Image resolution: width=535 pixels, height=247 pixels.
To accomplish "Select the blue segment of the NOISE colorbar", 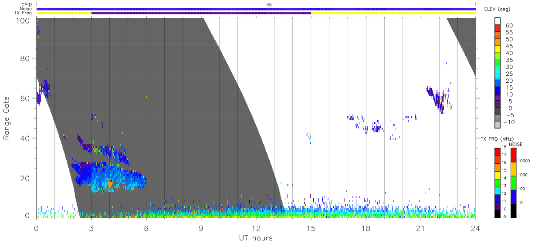I will [x=513, y=196].
